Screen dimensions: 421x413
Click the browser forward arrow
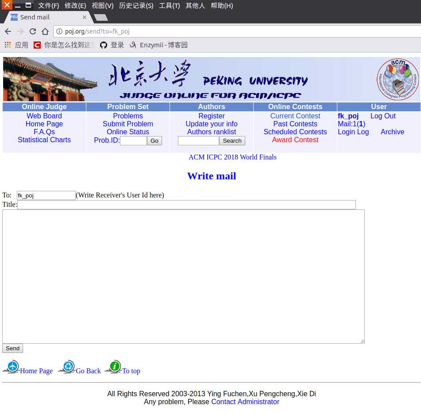(20, 31)
